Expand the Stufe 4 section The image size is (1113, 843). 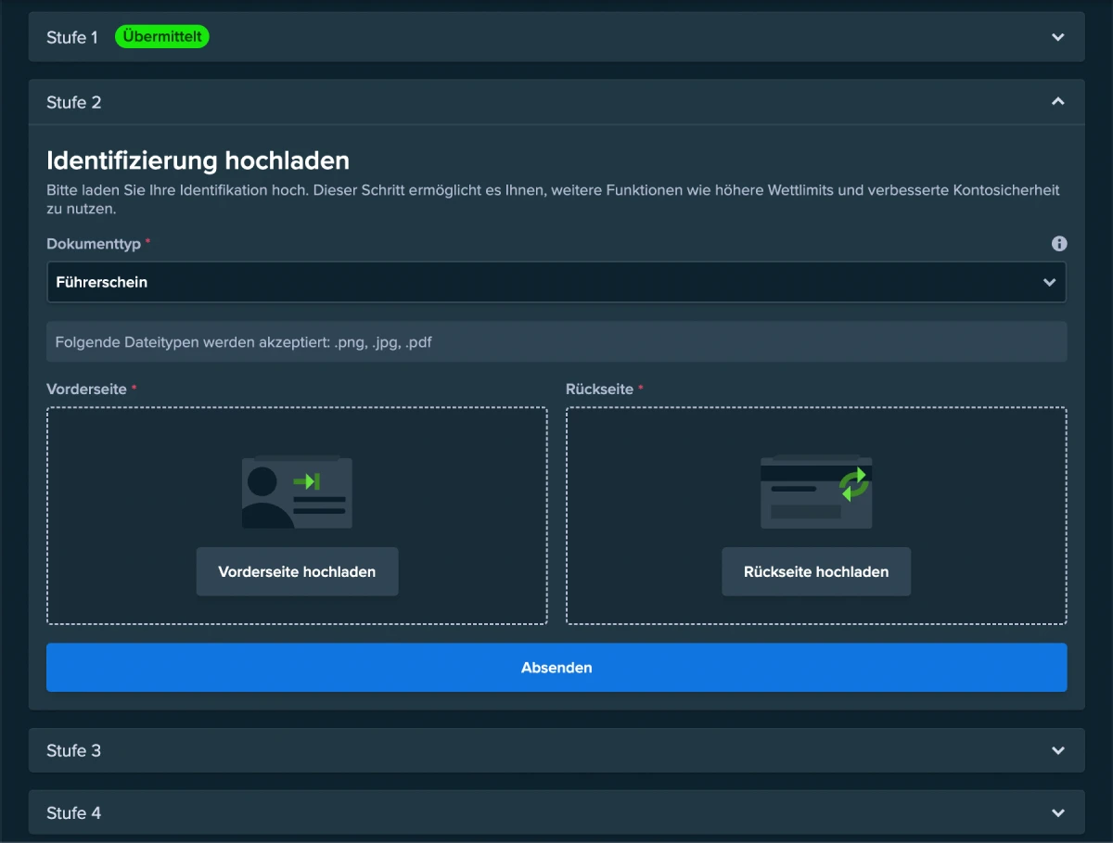(x=556, y=812)
